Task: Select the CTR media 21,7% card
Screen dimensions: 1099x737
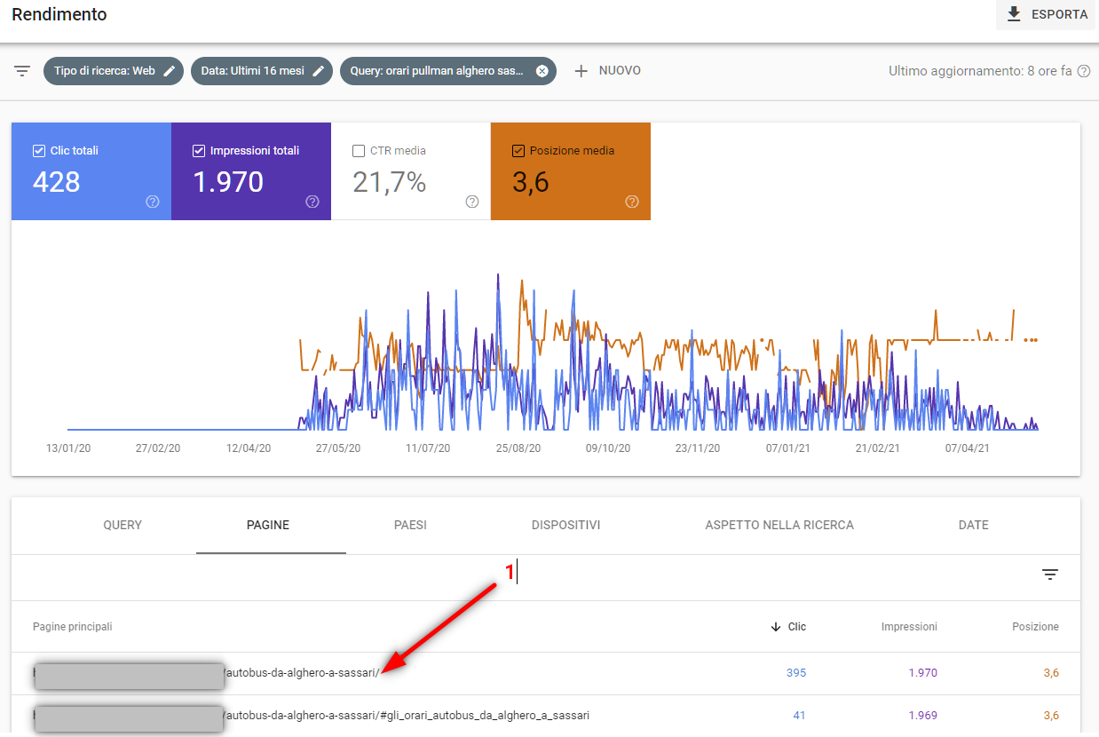Action: click(411, 171)
